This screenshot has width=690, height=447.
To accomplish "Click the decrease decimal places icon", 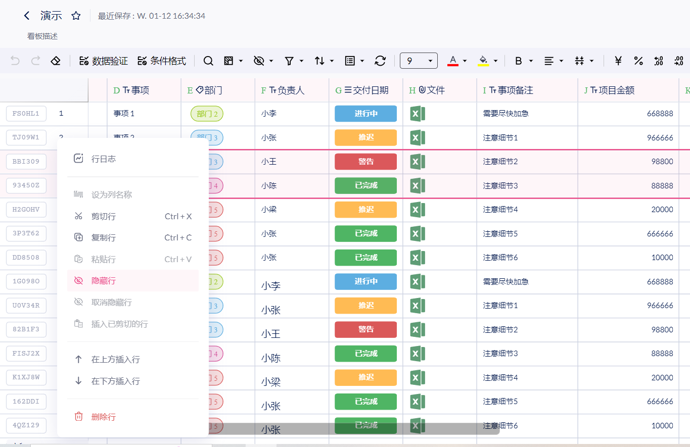I will point(659,61).
